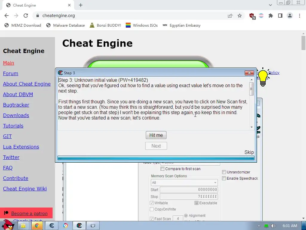
Task: Open a new browser tab
Action: (x=81, y=5)
